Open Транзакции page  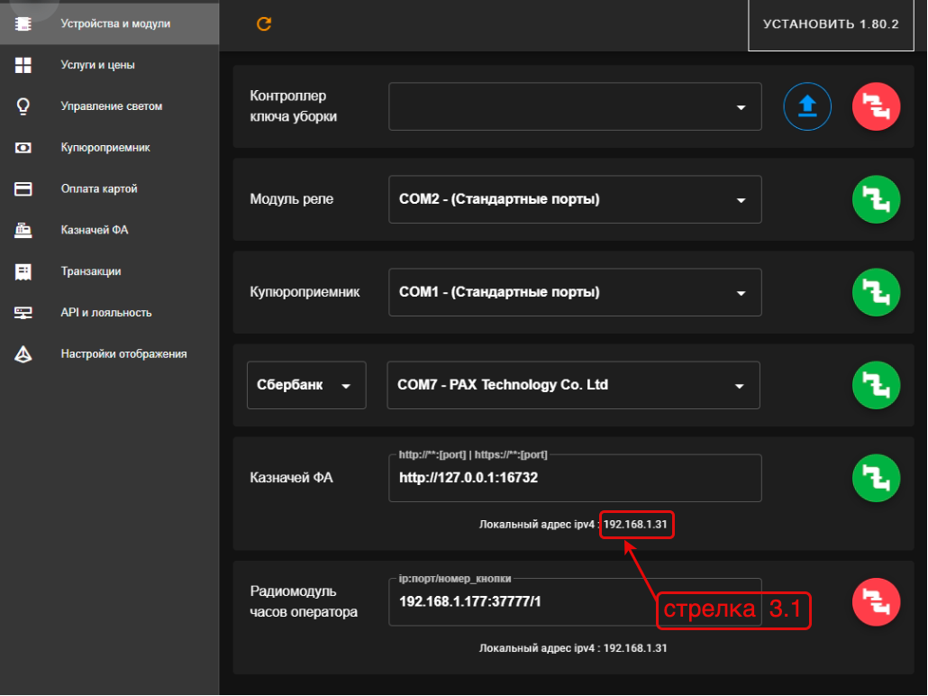(110, 271)
